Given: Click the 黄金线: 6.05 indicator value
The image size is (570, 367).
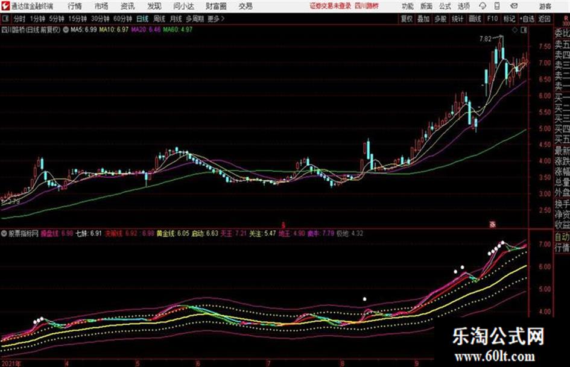Looking at the screenshot, I should (173, 233).
